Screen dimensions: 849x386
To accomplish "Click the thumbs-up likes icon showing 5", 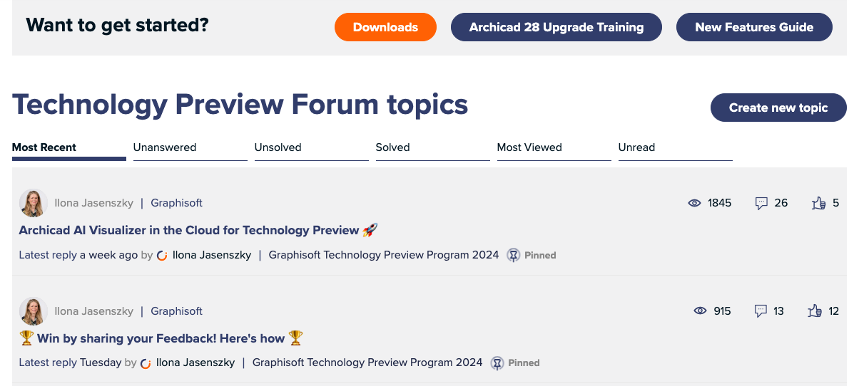I will (819, 203).
